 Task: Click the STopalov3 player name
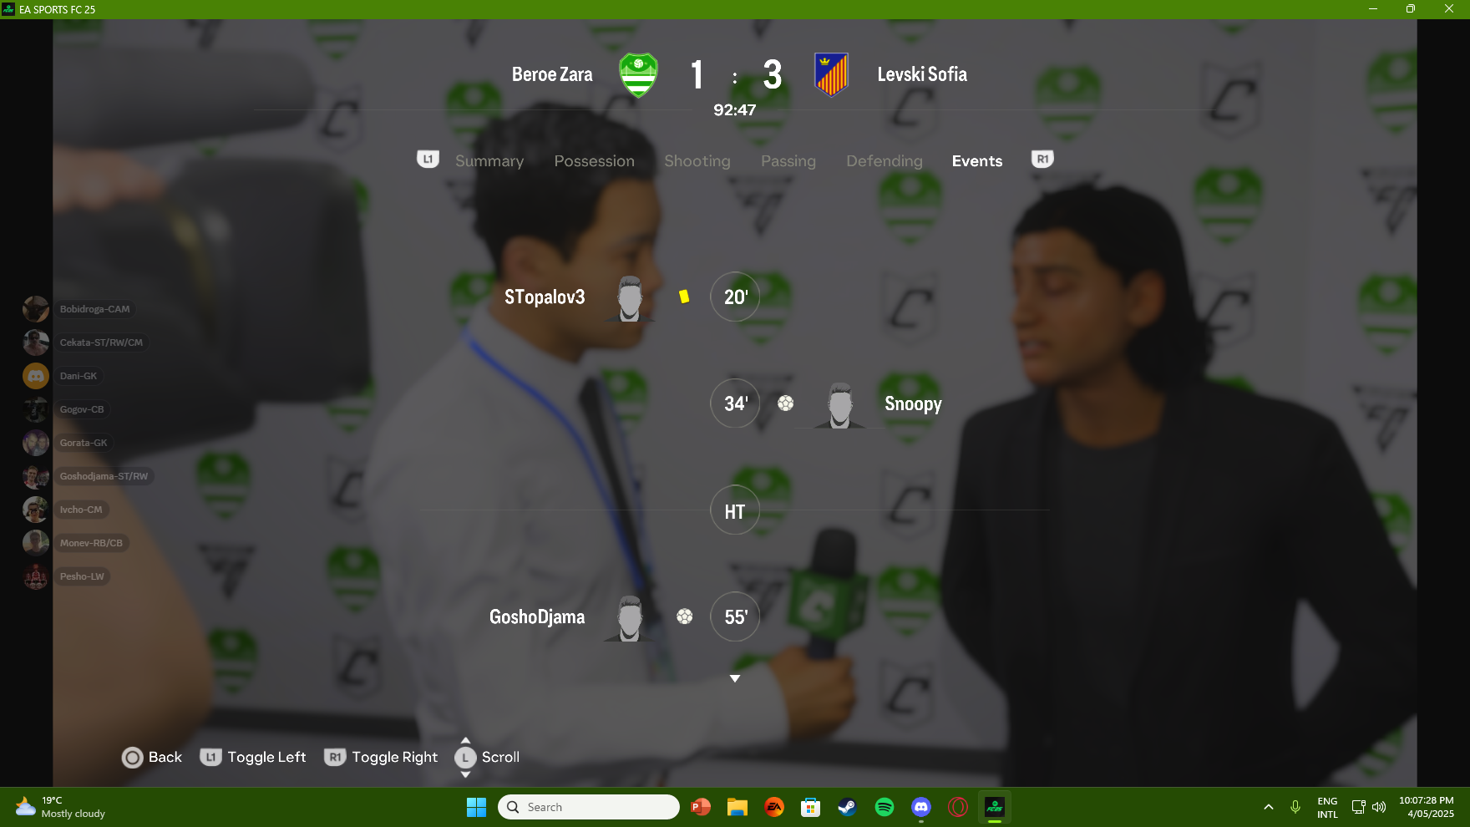click(545, 297)
